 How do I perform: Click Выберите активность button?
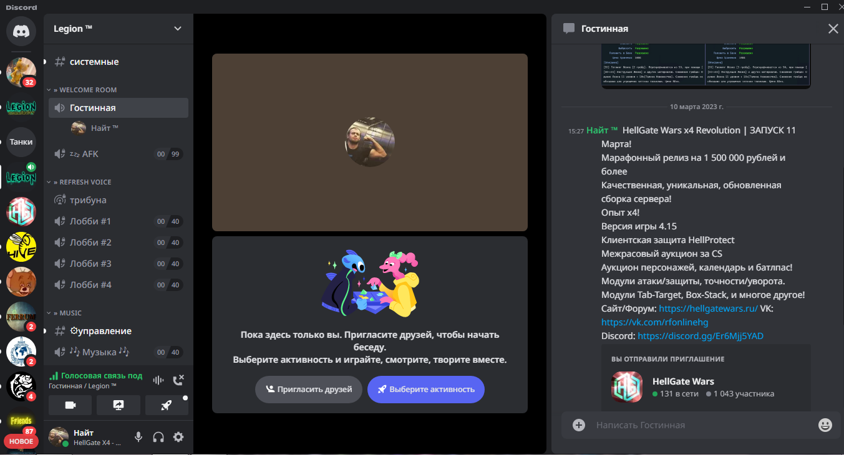(426, 390)
